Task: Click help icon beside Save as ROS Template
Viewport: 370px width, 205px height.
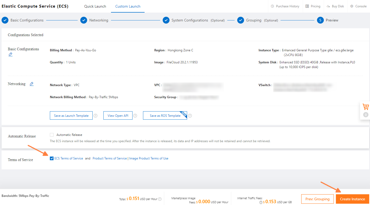Action: coord(190,116)
